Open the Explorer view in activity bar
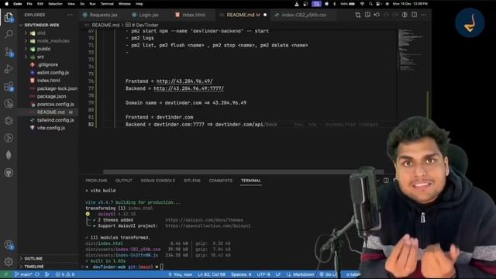 point(9,17)
